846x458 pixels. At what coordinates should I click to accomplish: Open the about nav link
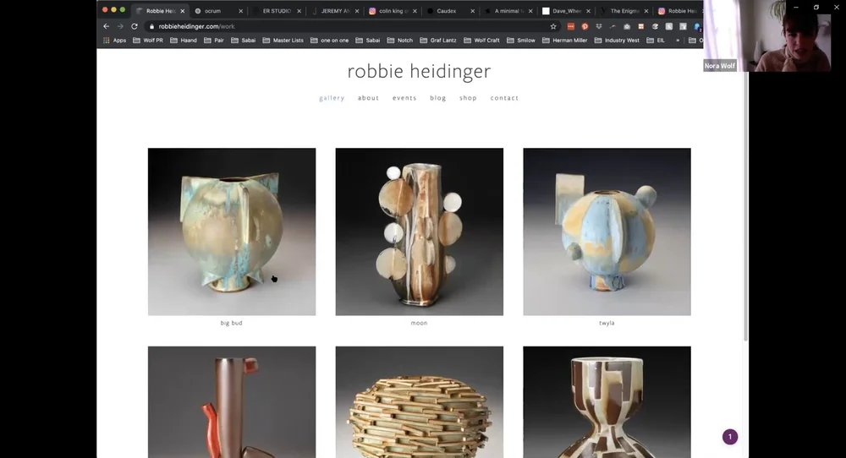pos(369,98)
